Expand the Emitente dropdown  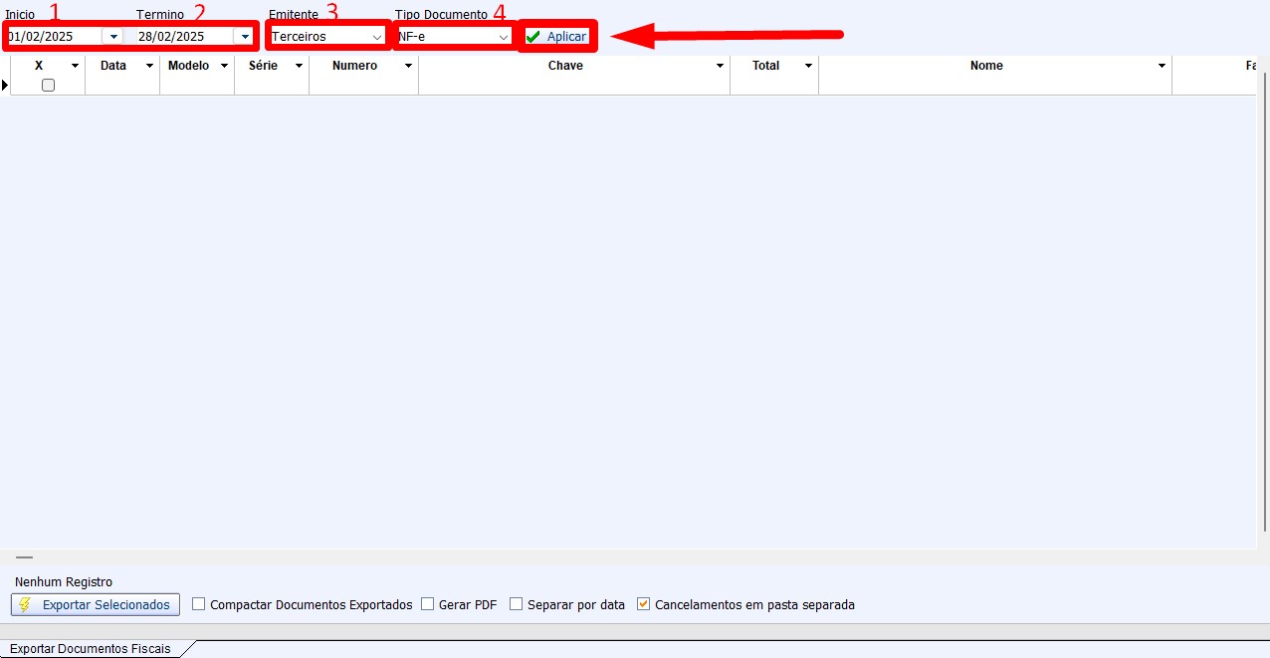376,37
